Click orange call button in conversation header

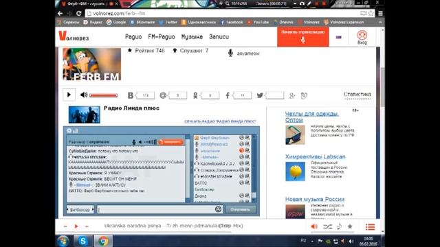(170, 142)
